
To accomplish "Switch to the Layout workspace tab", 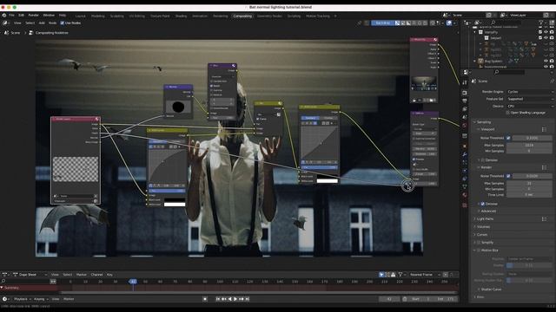I will [x=81, y=16].
